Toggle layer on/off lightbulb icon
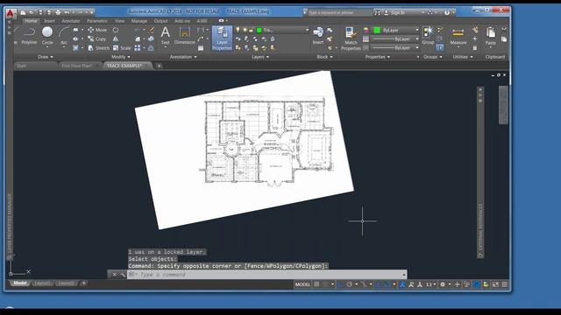Screen dimensions: 561x315 click(x=238, y=30)
